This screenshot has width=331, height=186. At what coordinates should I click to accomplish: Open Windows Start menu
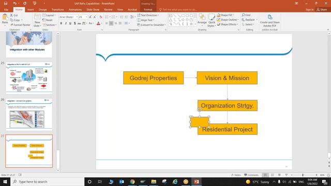(x=5, y=181)
